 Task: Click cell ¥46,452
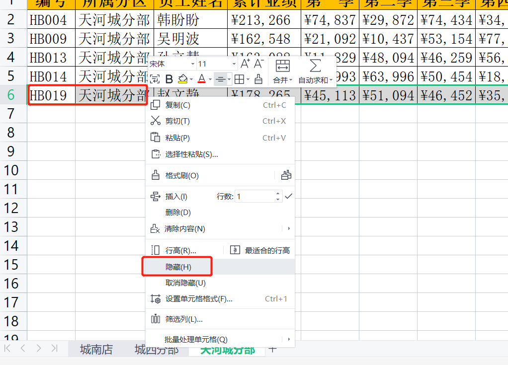click(446, 95)
